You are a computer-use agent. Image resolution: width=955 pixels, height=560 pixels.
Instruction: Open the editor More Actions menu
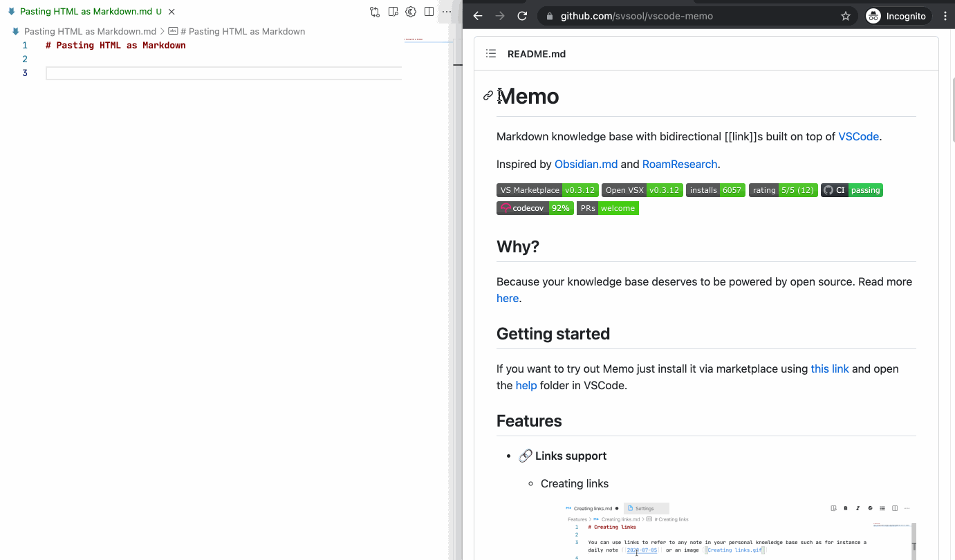click(447, 12)
